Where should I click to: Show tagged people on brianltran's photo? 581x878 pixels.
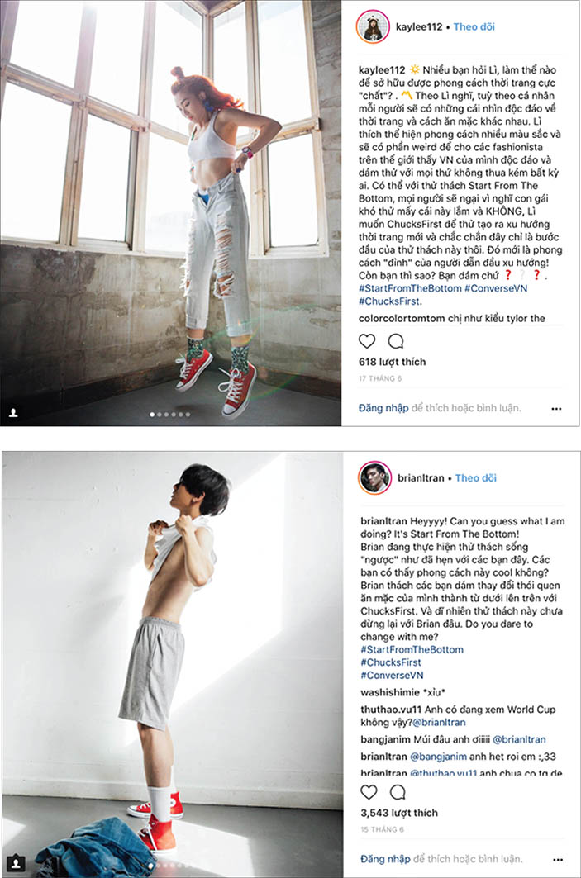point(17,863)
